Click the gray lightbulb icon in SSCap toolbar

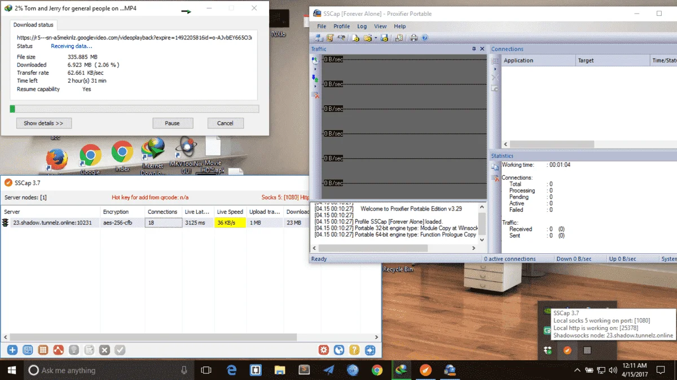(73, 350)
